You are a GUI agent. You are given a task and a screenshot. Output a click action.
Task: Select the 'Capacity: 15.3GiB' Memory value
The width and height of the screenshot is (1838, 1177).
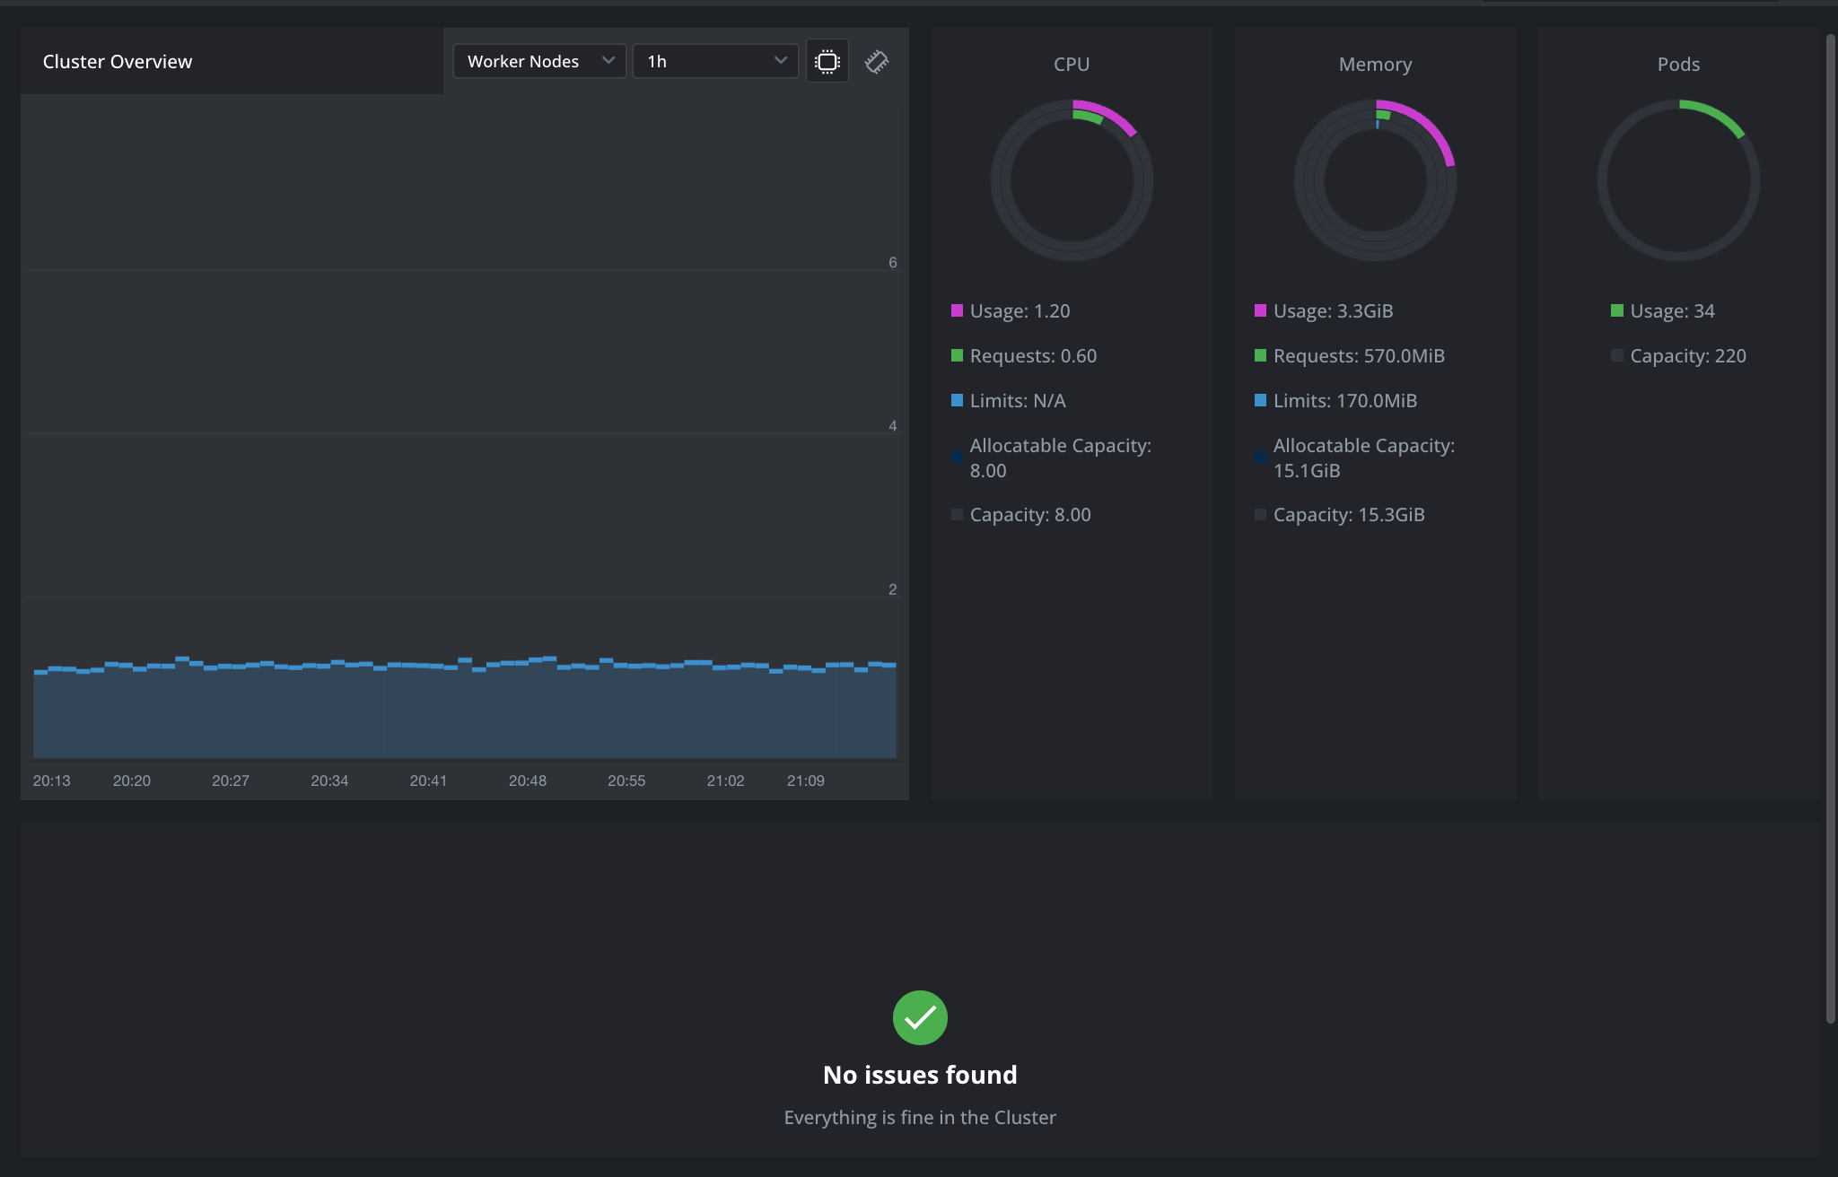pyautogui.click(x=1349, y=514)
